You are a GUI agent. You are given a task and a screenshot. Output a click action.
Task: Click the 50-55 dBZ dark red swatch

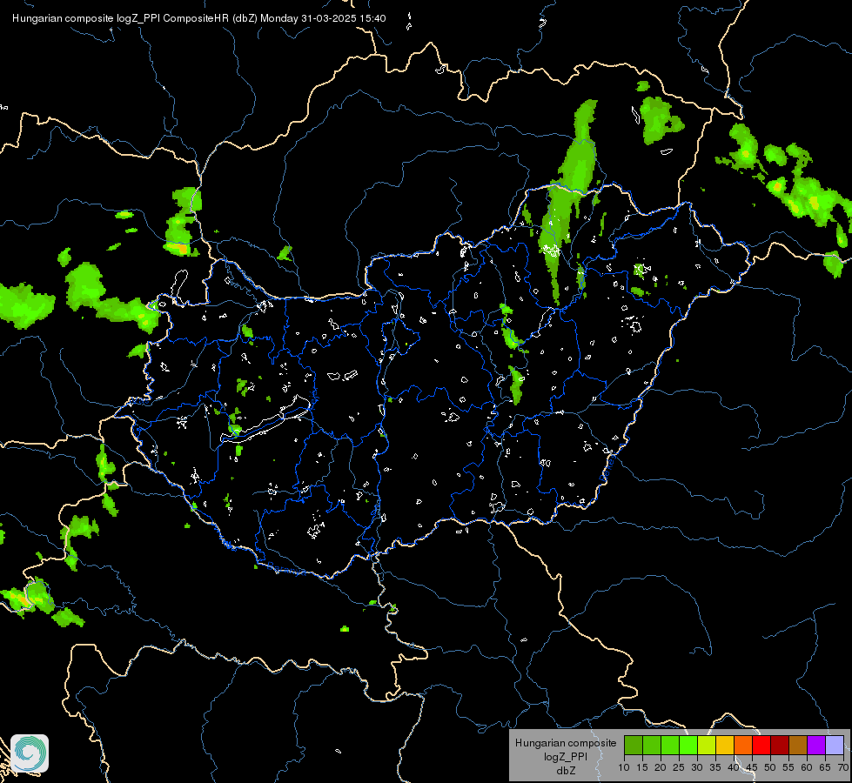[x=780, y=746]
